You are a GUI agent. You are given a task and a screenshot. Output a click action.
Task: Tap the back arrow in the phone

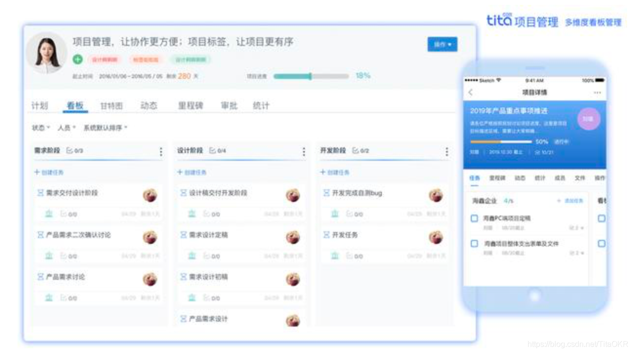471,92
